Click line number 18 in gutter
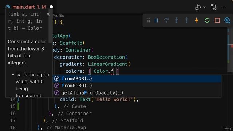Image resolution: width=233 pixels, height=131 pixels. click(x=13, y=128)
